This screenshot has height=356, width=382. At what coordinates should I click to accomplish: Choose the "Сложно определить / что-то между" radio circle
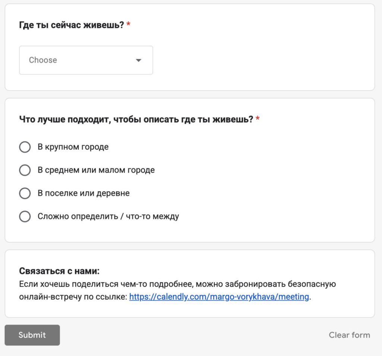tap(25, 216)
